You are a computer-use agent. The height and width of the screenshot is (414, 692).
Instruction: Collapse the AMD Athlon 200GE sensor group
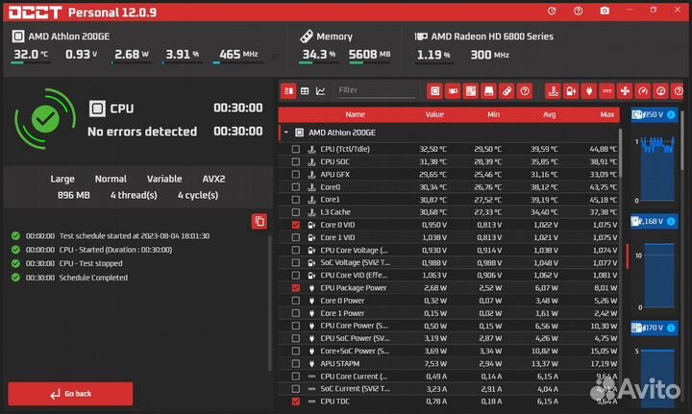point(286,133)
